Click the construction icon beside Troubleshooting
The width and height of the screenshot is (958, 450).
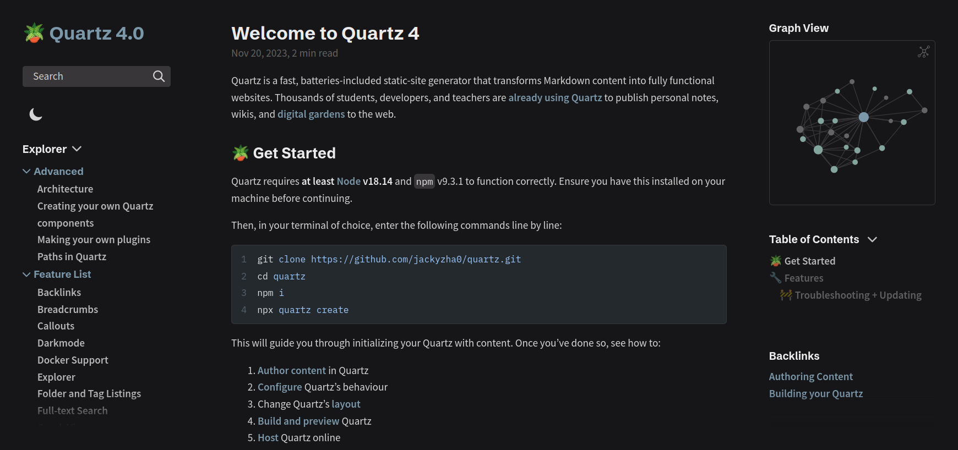pos(786,295)
